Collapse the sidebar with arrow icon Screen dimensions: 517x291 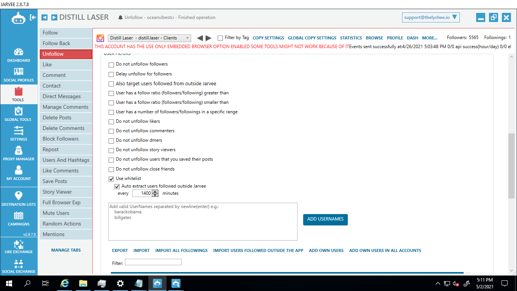(33, 17)
